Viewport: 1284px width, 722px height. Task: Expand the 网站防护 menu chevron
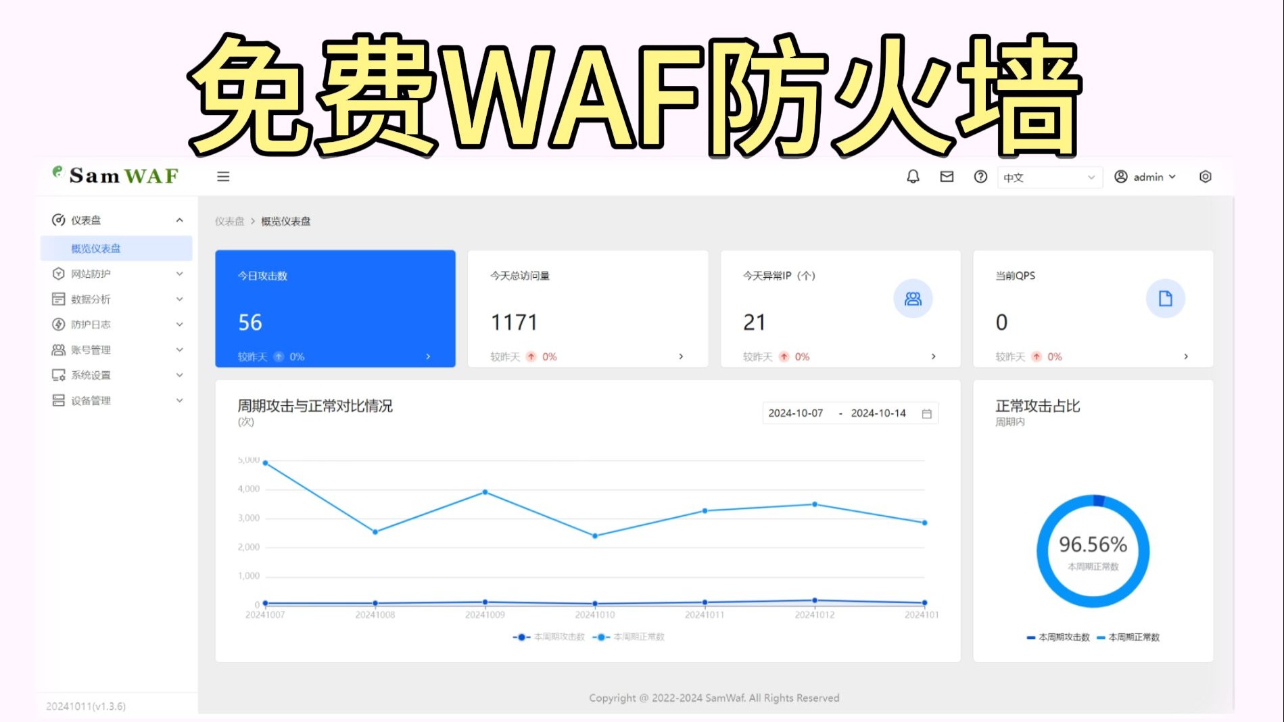click(x=179, y=274)
